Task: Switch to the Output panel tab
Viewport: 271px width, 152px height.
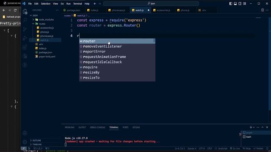Action: coord(82,128)
